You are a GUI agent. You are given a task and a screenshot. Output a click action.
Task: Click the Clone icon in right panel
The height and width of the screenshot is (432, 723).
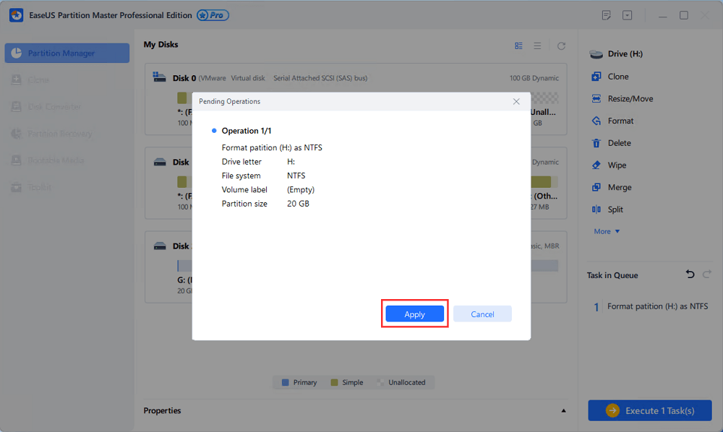(x=596, y=77)
